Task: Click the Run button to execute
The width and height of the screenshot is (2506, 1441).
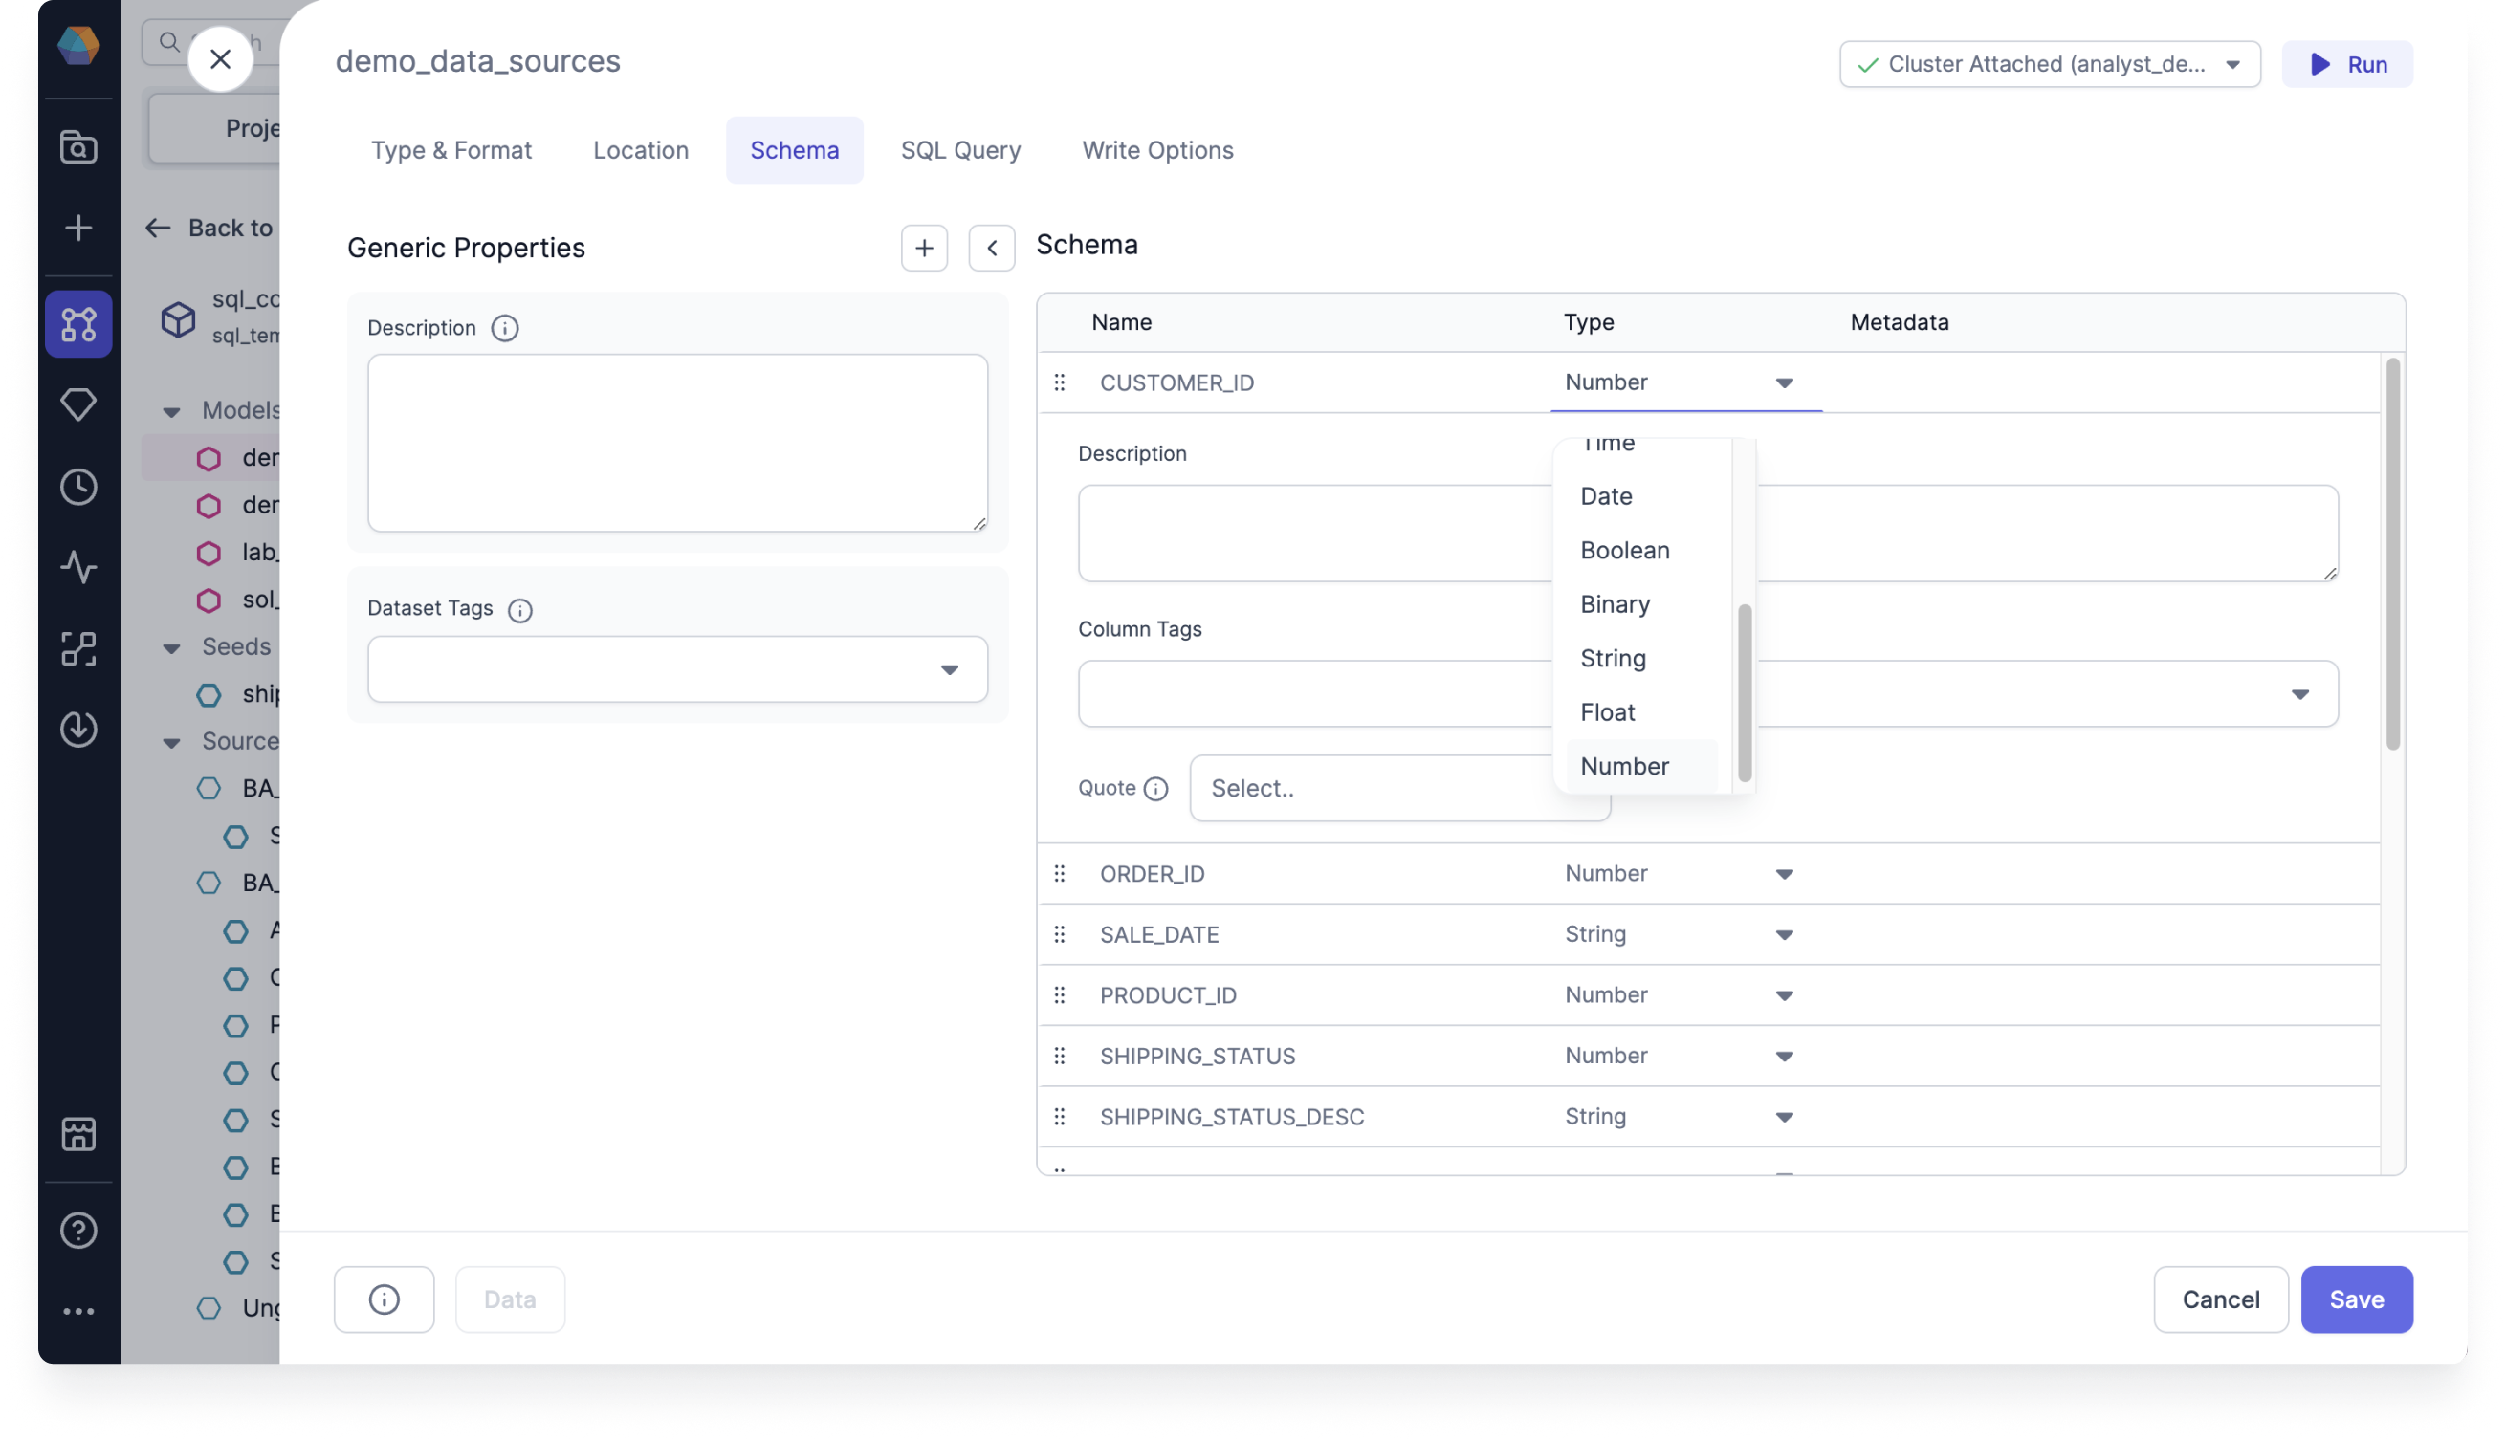Action: tap(2349, 64)
